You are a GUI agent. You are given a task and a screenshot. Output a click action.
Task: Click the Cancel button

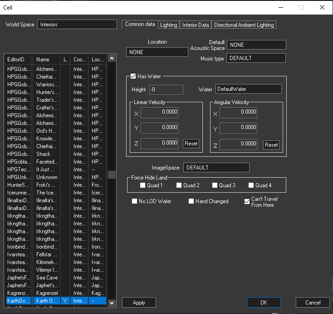[x=313, y=303]
